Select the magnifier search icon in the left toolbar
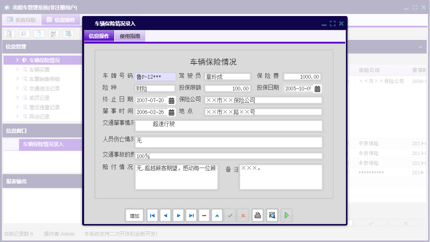Image resolution: width=430 pixels, height=242 pixels. [9, 34]
